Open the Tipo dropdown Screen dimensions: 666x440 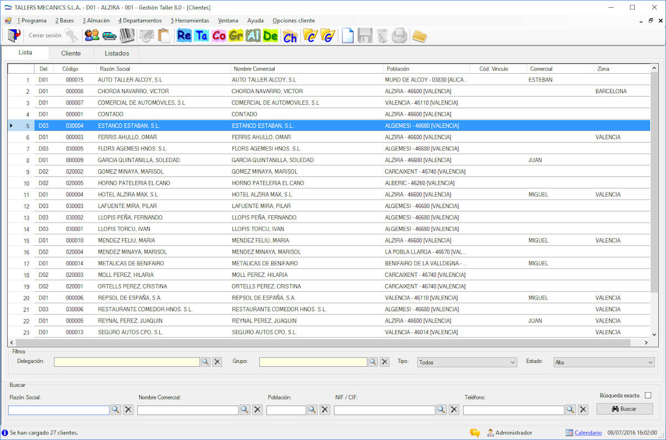click(467, 362)
